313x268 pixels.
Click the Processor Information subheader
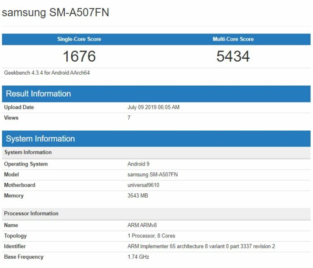pos(31,213)
